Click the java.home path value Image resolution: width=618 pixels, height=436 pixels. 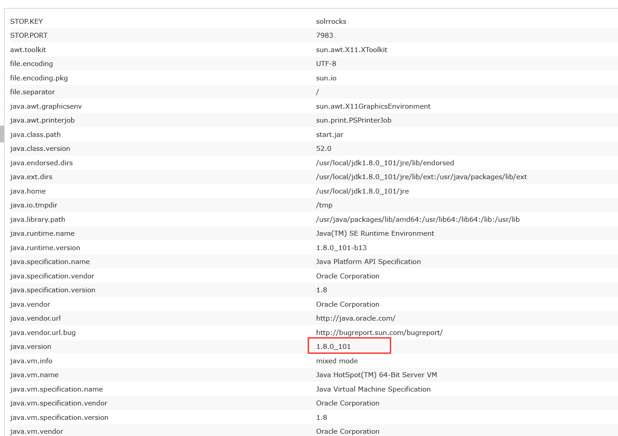click(x=362, y=191)
